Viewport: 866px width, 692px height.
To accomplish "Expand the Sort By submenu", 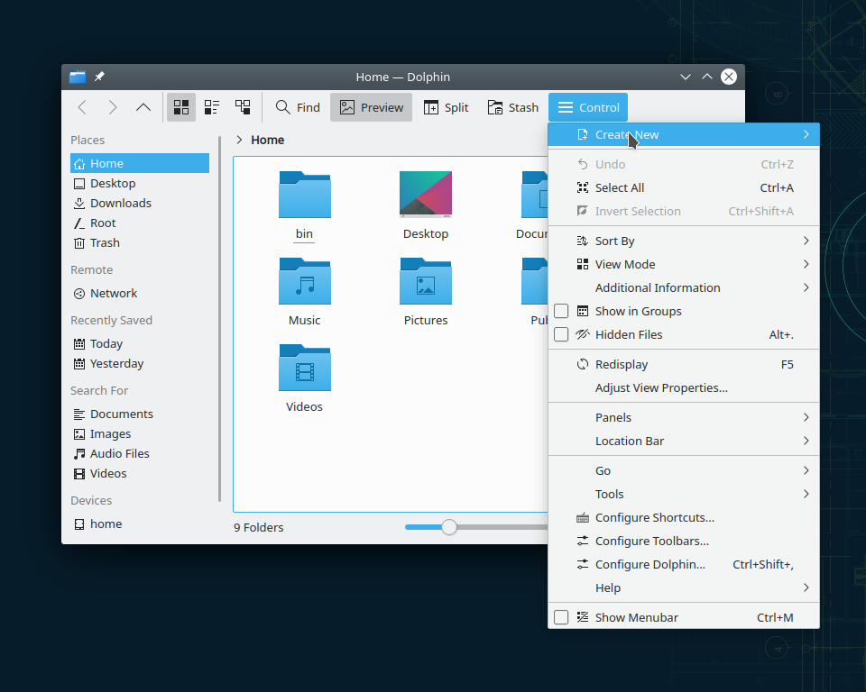I will 683,241.
